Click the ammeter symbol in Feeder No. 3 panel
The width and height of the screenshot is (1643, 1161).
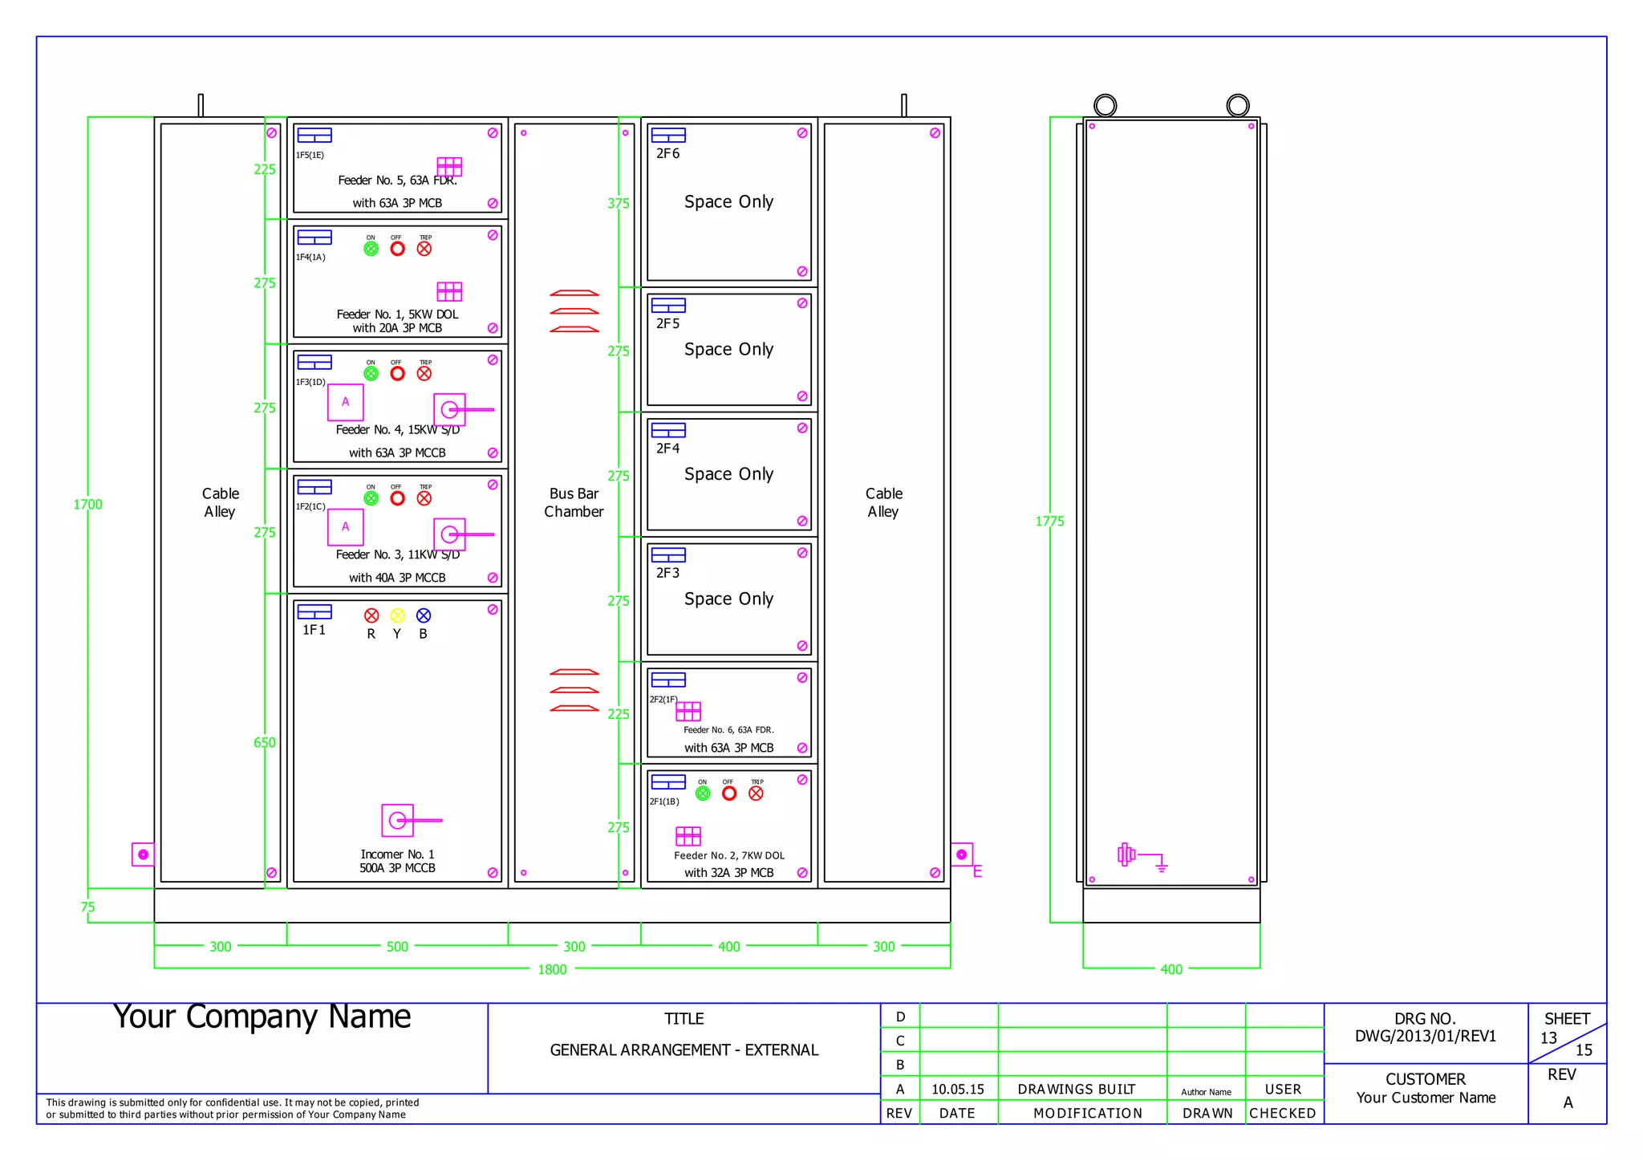[346, 527]
